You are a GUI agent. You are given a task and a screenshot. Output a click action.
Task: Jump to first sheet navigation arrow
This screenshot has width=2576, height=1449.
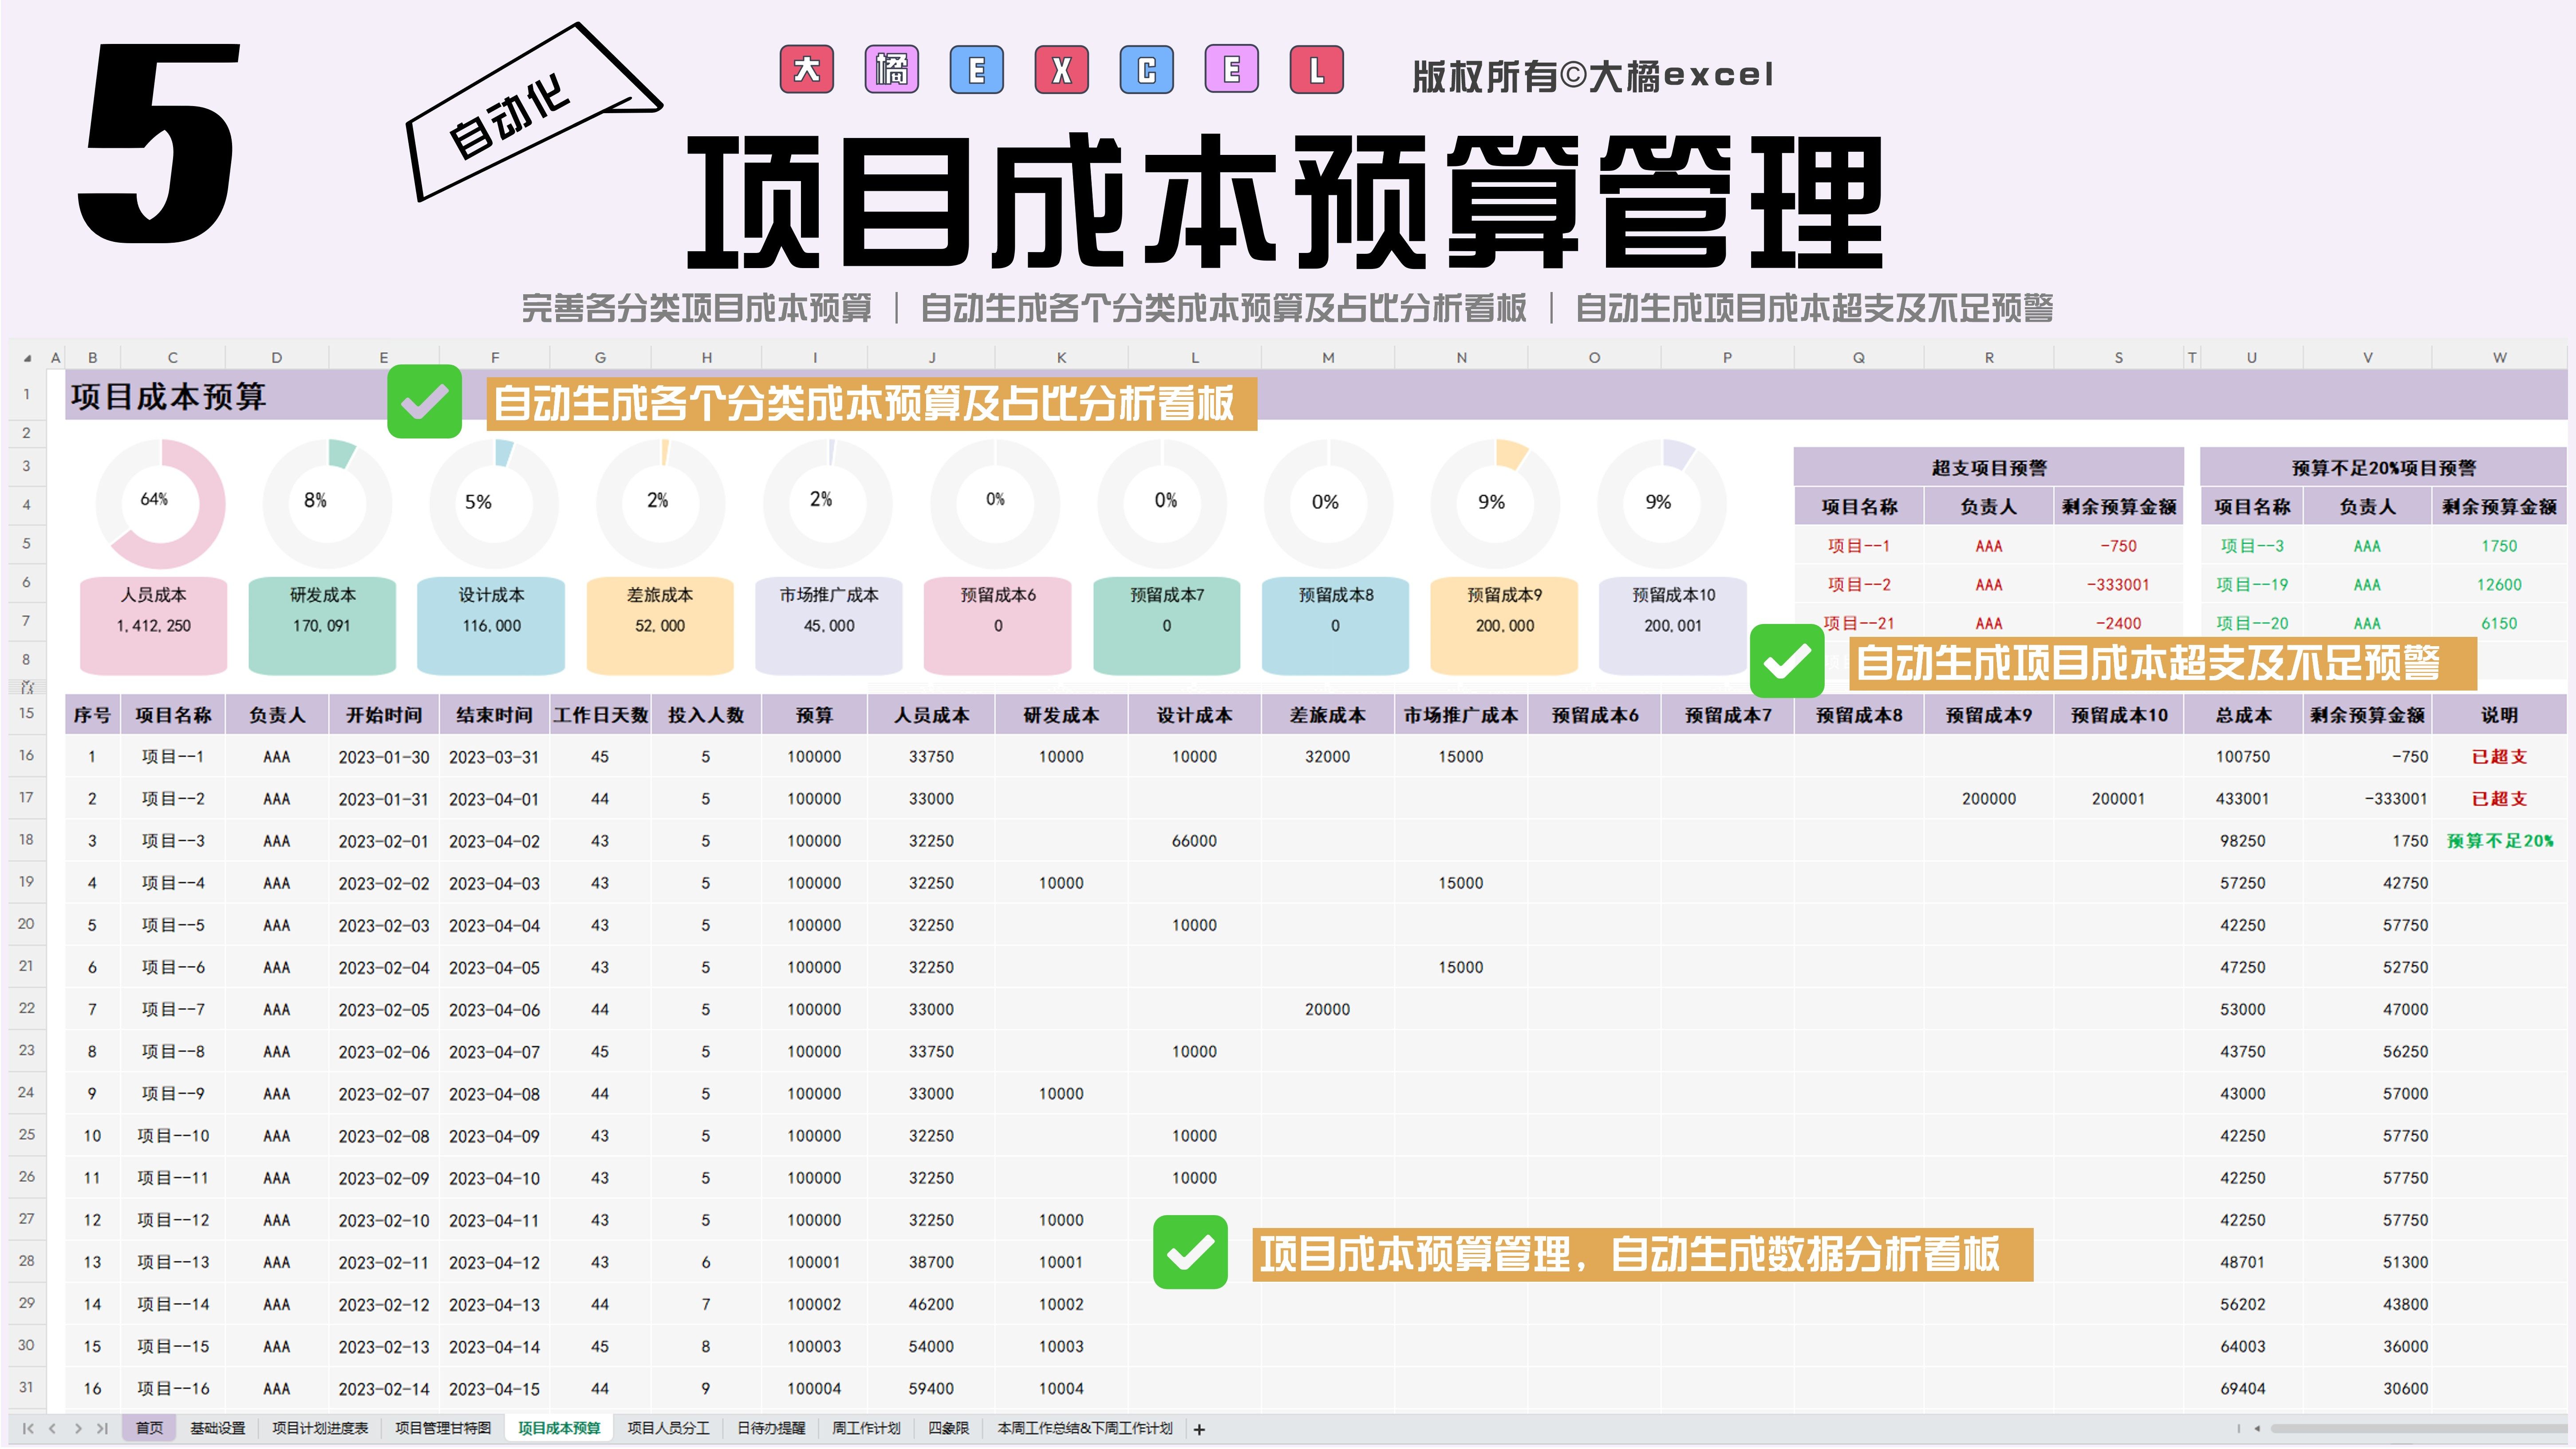click(x=28, y=1429)
